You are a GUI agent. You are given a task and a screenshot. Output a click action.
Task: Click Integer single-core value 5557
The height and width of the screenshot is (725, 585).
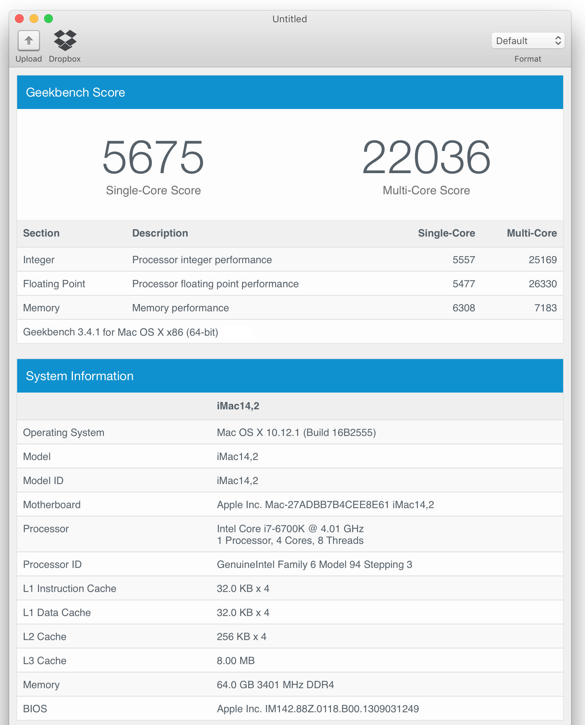(x=464, y=260)
